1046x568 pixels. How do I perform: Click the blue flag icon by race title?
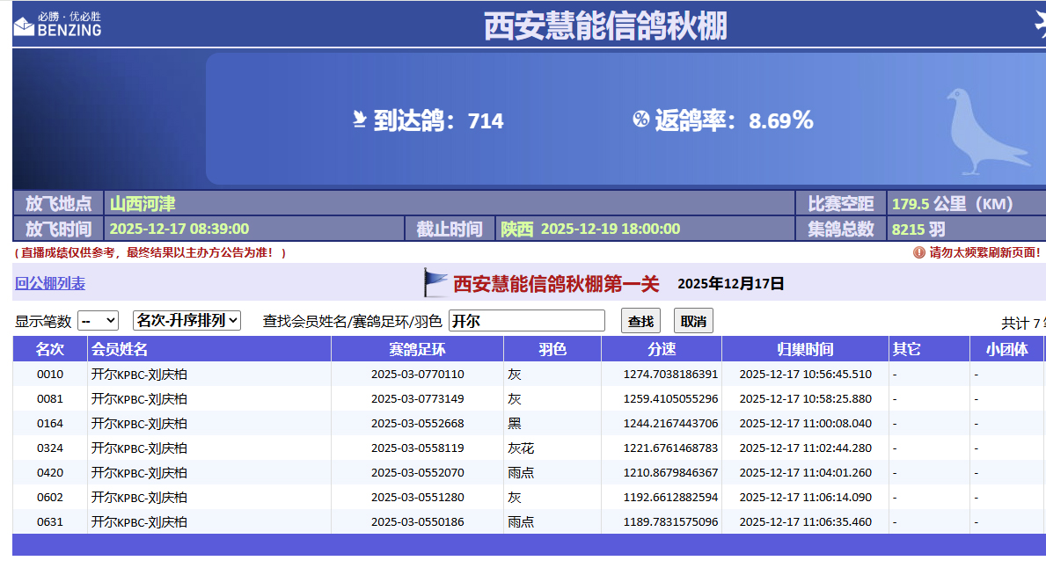tap(435, 283)
